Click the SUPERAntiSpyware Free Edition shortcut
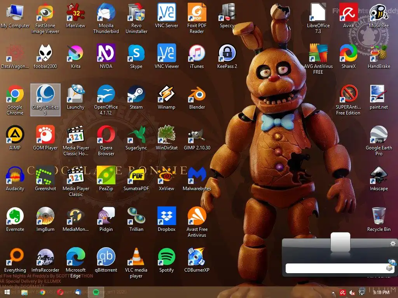The image size is (398, 298). click(x=348, y=100)
